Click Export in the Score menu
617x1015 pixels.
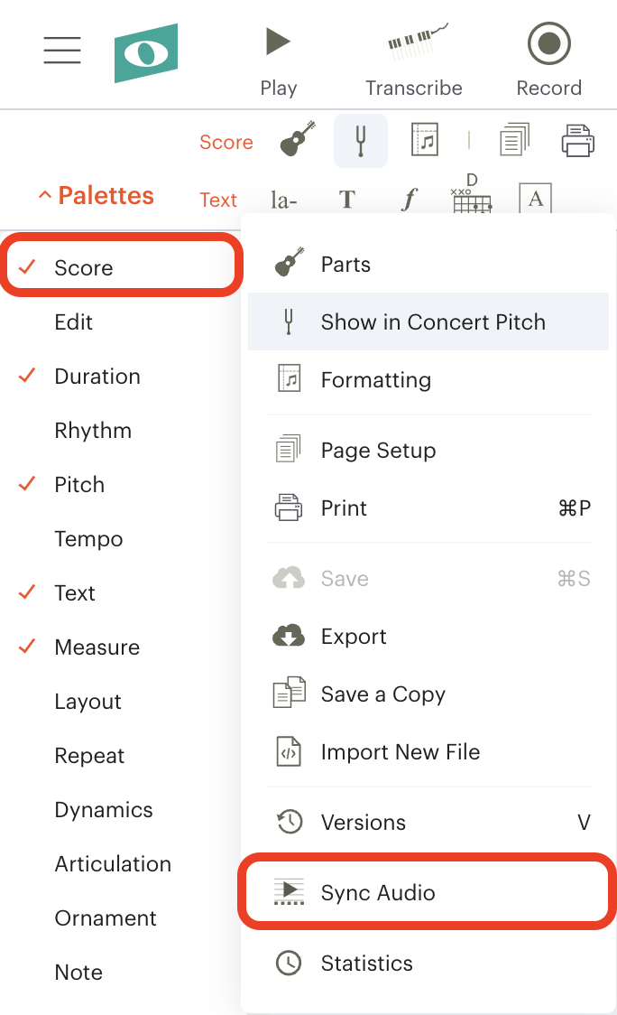click(x=428, y=637)
